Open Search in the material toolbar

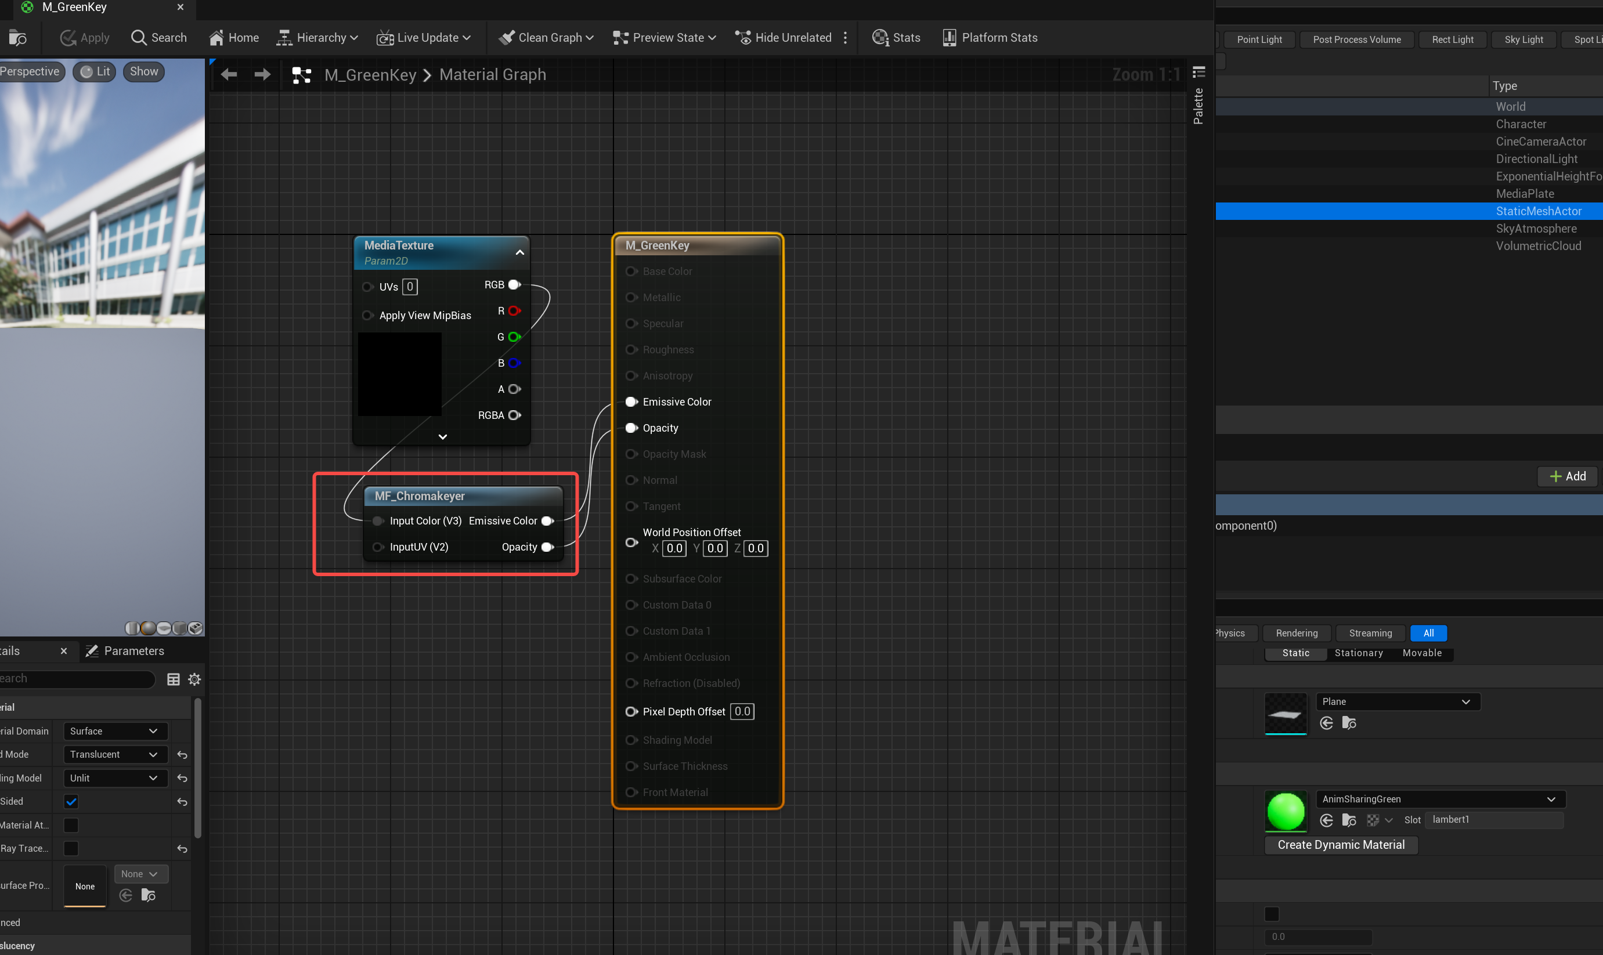[x=158, y=38]
